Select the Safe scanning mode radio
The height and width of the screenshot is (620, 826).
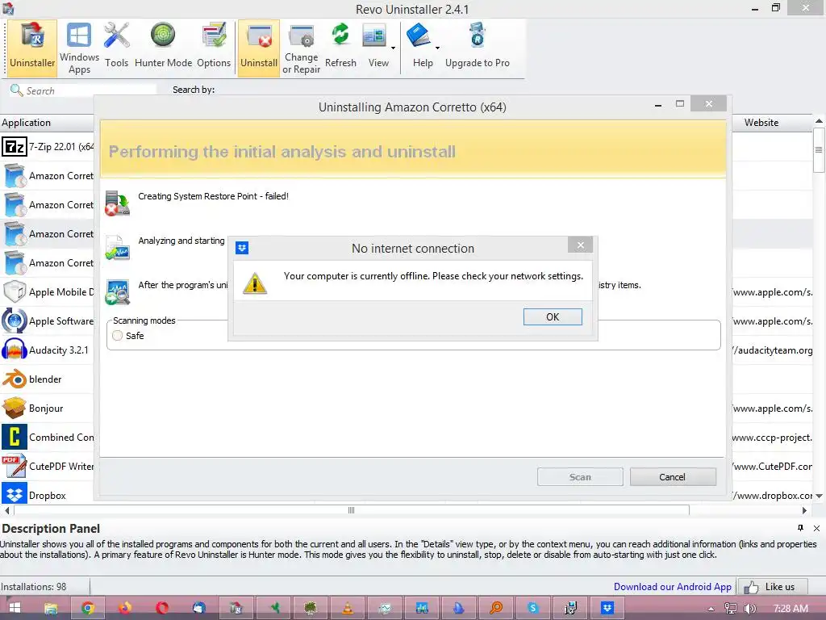(118, 335)
